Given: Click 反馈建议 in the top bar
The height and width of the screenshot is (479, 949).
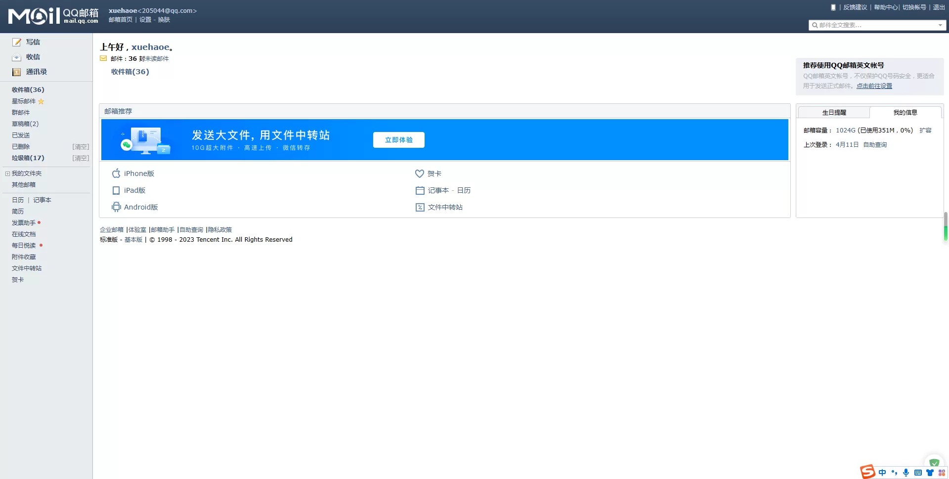Looking at the screenshot, I should point(855,7).
